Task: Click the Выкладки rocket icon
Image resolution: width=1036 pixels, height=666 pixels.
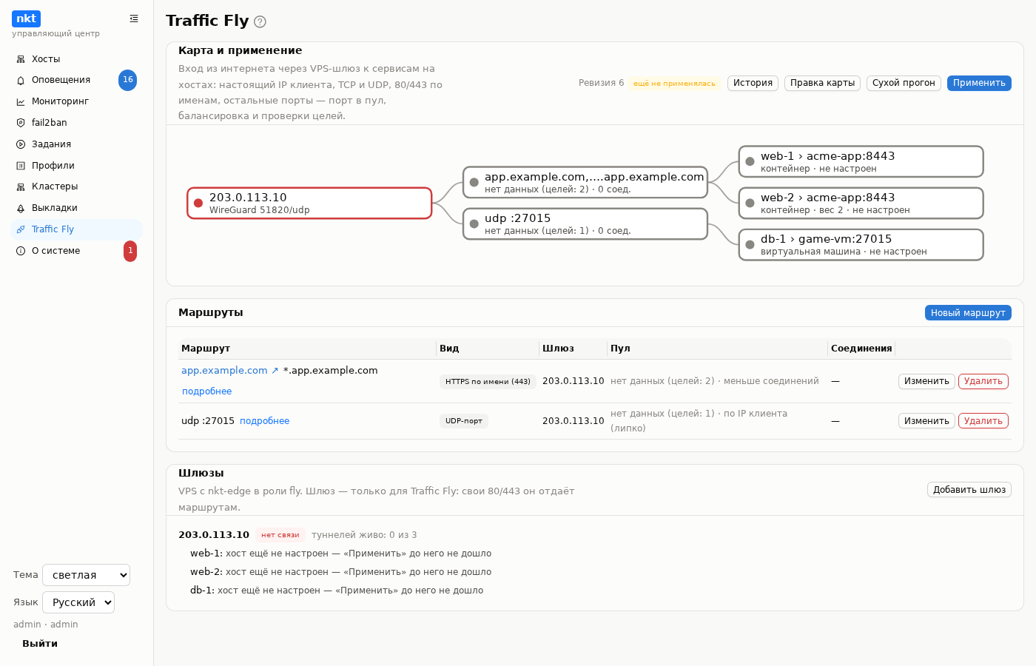Action: tap(21, 208)
